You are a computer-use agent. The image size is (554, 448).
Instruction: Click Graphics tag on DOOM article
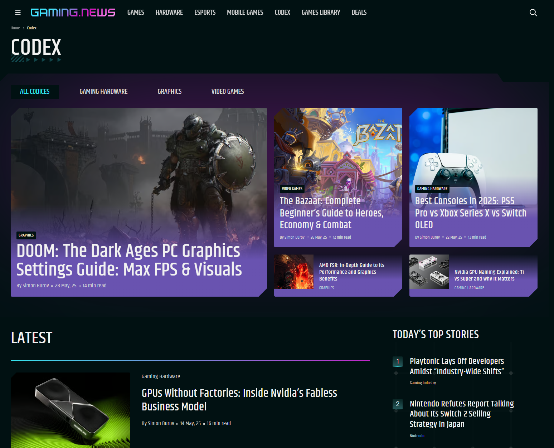coord(26,235)
